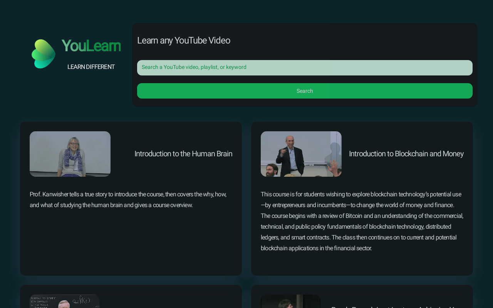
Task: Click the LEARN DIFFERENT tagline
Action: (x=91, y=67)
